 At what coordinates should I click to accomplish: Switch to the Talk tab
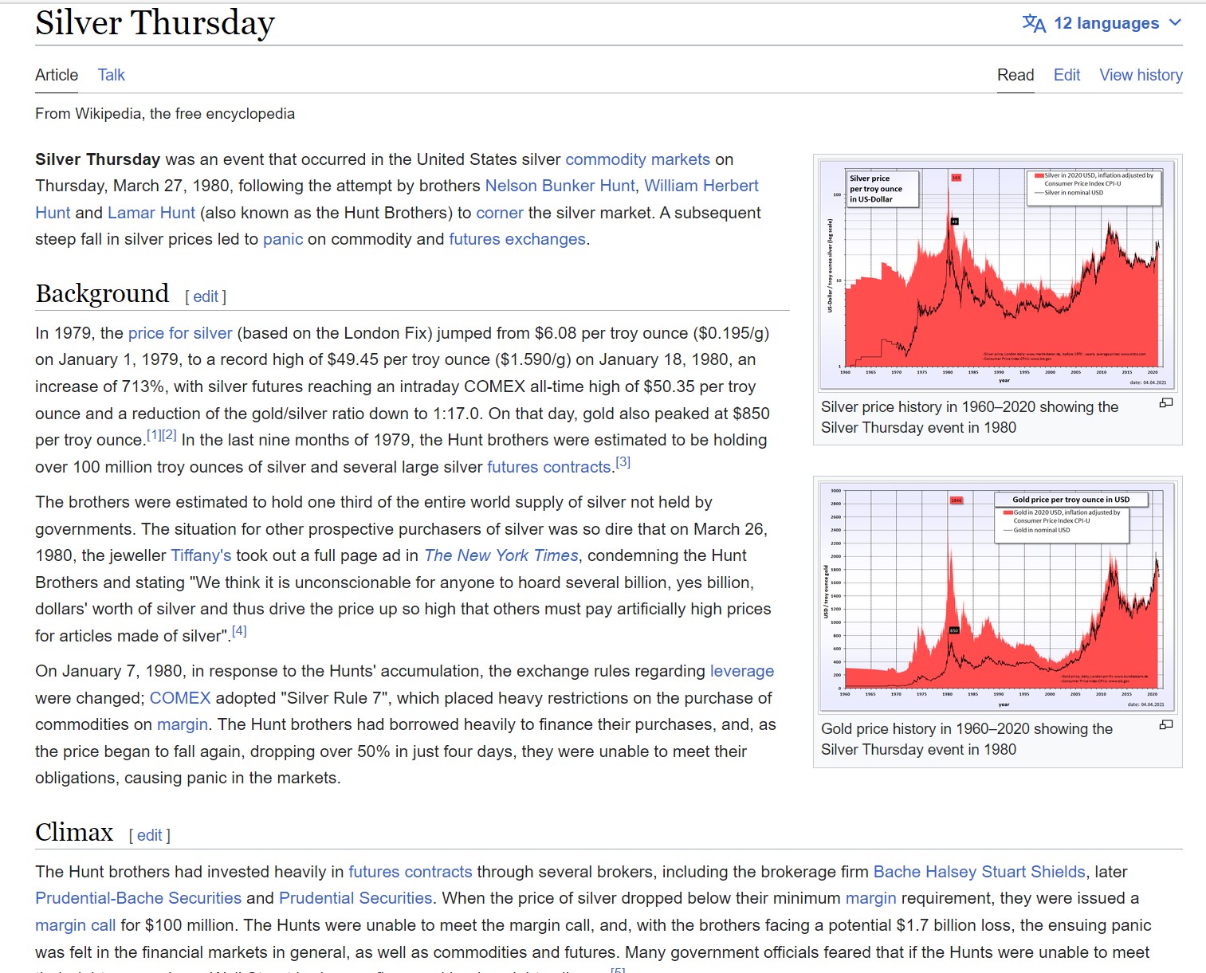112,75
